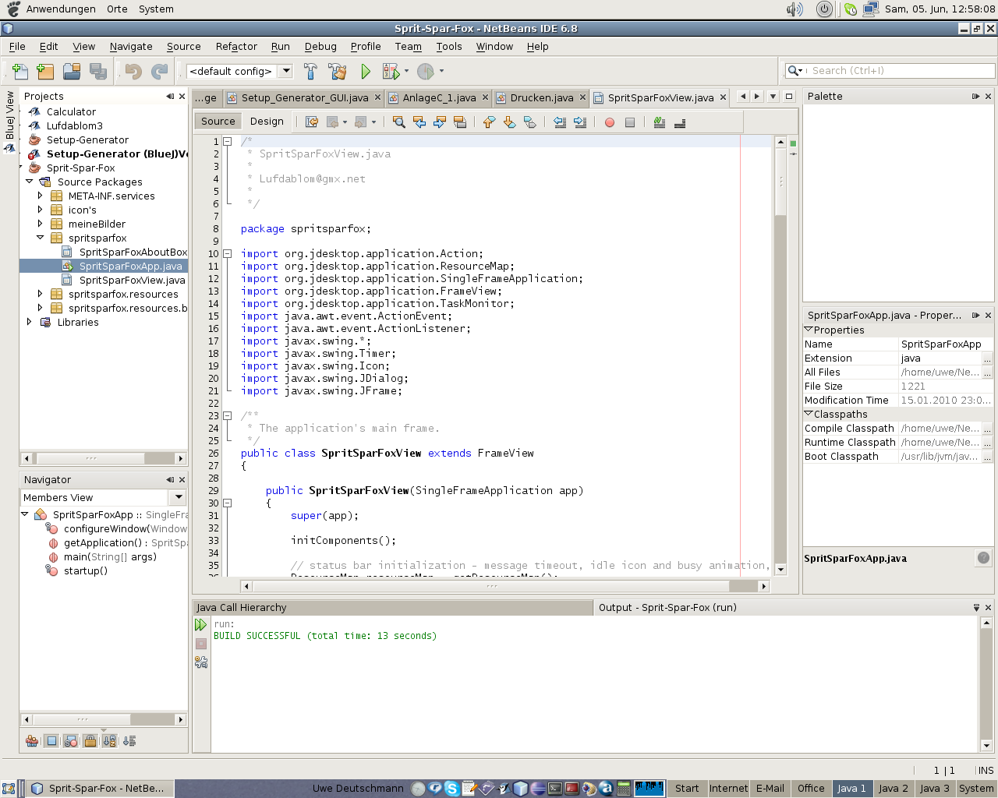Switch editor to Design view
Image resolution: width=998 pixels, height=798 pixels.
pyautogui.click(x=267, y=122)
